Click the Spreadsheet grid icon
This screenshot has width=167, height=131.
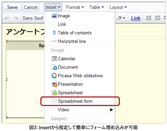pos(54,93)
